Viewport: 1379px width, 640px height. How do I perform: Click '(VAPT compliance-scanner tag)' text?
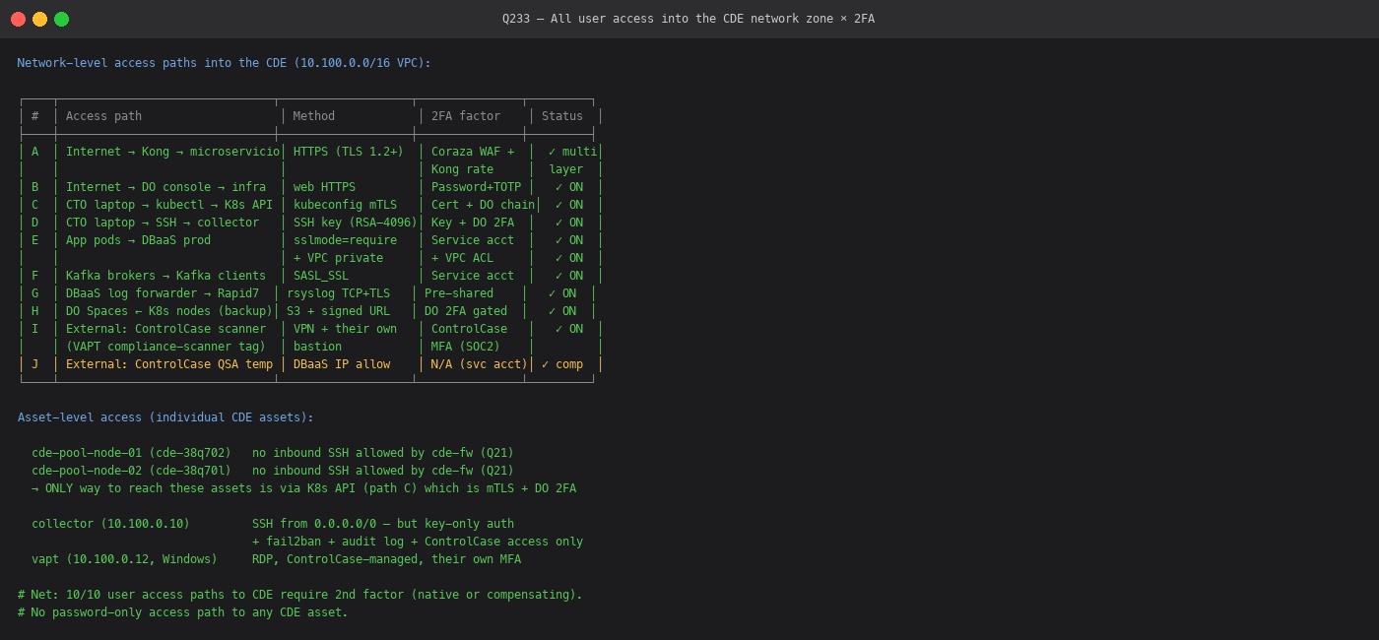click(165, 347)
